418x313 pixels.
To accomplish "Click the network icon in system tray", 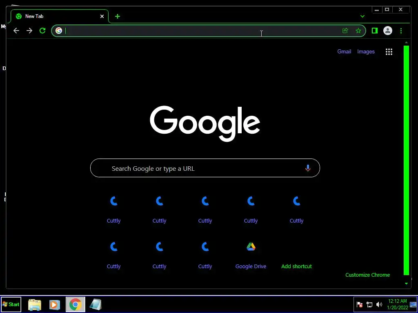I will coord(369,304).
